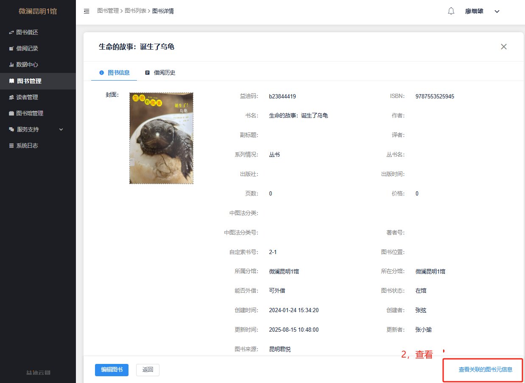
Task: Collapse sidebar with the menu fold icon
Action: coord(87,11)
